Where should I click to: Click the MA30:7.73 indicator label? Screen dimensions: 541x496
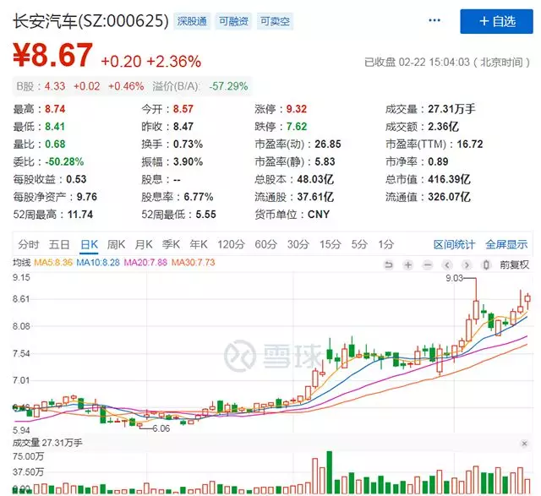pos(194,263)
